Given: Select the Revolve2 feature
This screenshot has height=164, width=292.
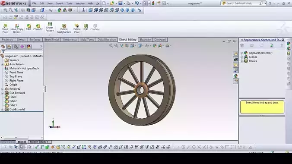Looking at the screenshot, I should [15, 89].
